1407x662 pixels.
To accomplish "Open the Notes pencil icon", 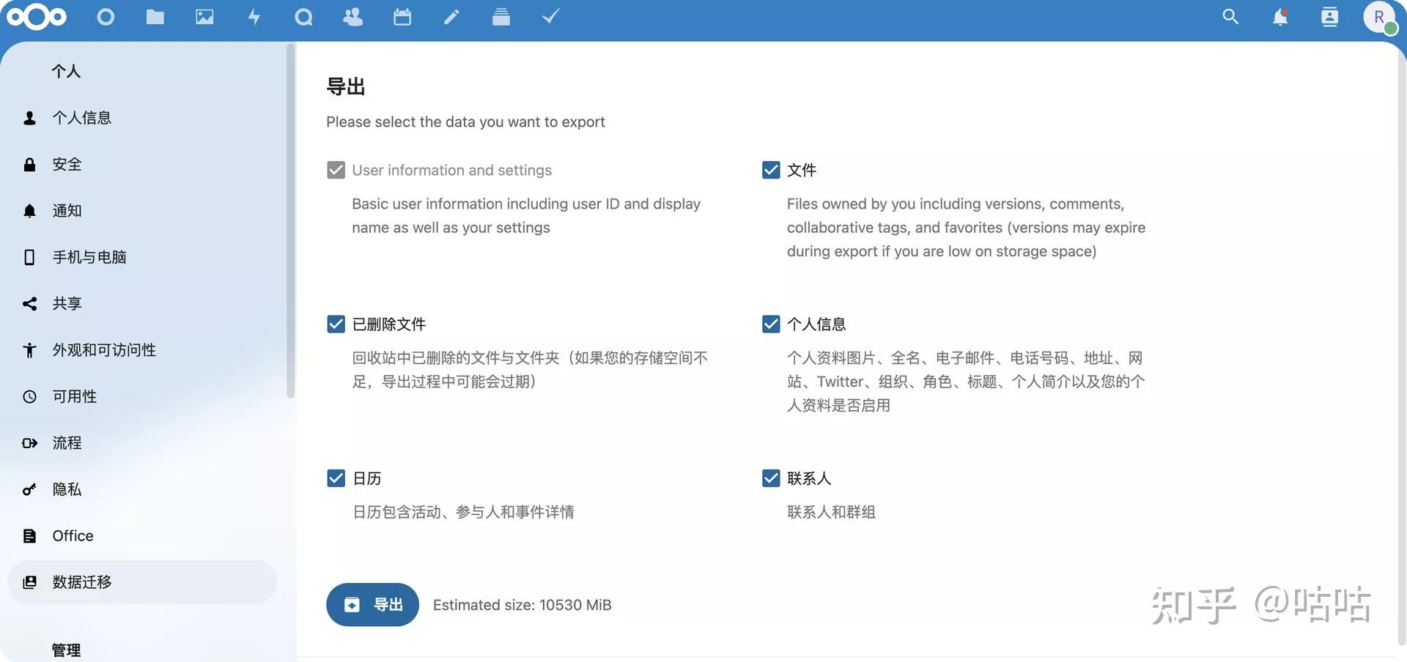I will (x=451, y=16).
